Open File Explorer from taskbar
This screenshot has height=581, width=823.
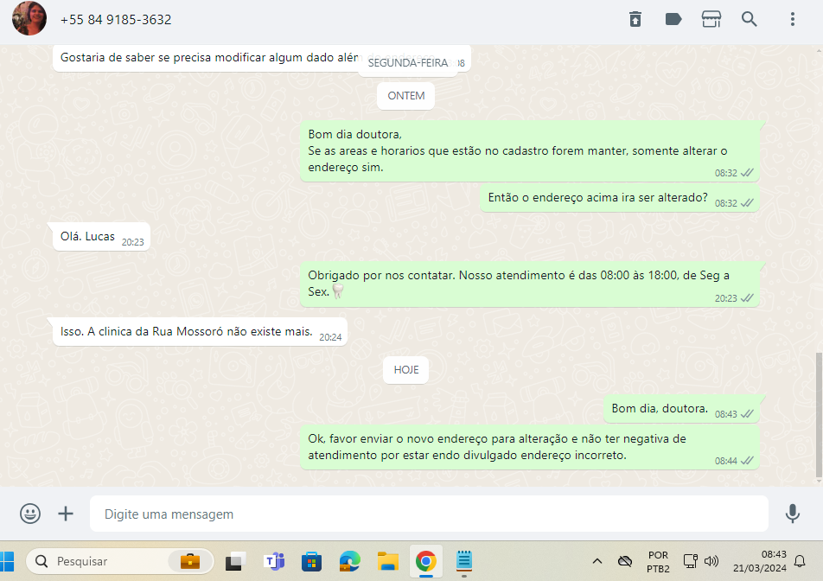(x=388, y=562)
